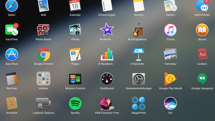This screenshot has height=121, width=215.
Task: Launch Google Play Musik icon
Action: coord(170,79)
